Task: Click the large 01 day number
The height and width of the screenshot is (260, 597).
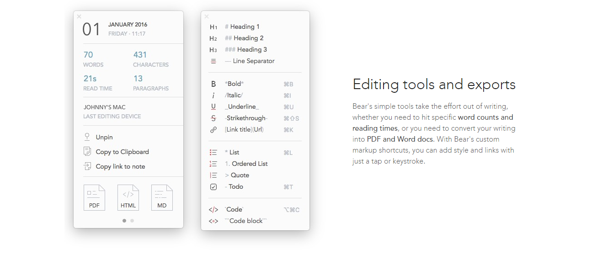Action: click(x=91, y=30)
